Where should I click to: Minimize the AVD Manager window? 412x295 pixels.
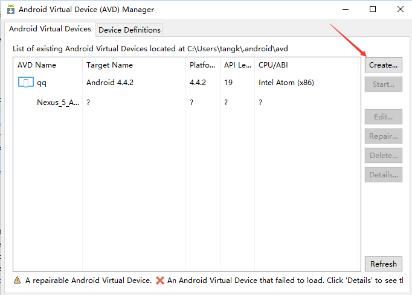coord(346,9)
